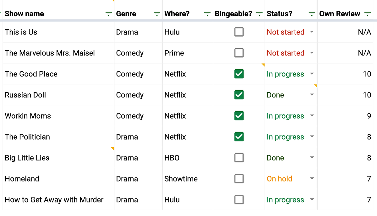Open the Status? column filter icon
377x216 pixels.
click(x=311, y=14)
